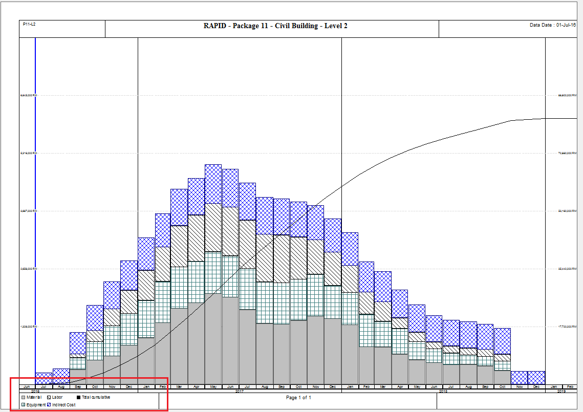Select the chart title 'RAPID - Package 11'
Screen dimensions: 583x412
click(x=275, y=26)
